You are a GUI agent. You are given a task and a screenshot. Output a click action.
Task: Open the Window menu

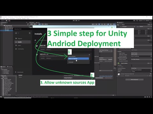tap(24, 19)
